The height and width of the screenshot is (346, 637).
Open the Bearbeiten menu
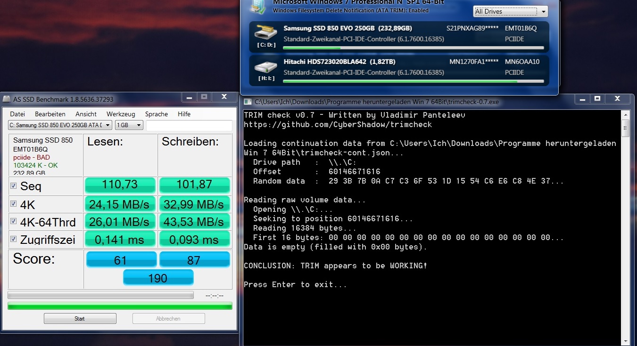coord(50,114)
